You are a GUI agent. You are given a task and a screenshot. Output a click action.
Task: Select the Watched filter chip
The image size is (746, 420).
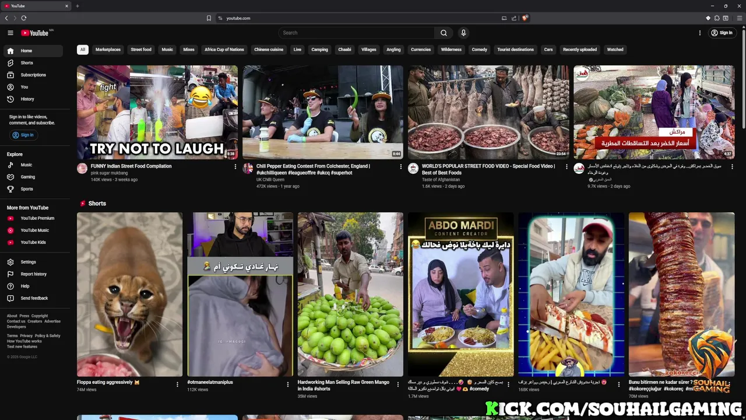point(615,50)
